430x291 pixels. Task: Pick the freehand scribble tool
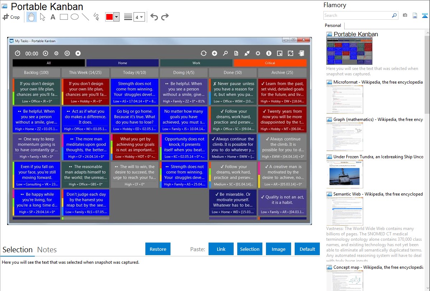(x=96, y=17)
